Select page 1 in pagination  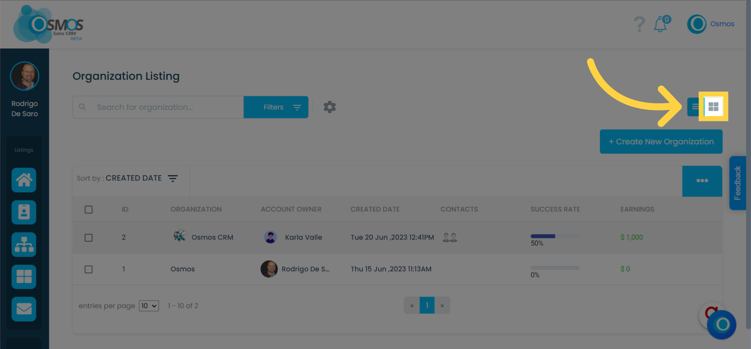pos(427,305)
